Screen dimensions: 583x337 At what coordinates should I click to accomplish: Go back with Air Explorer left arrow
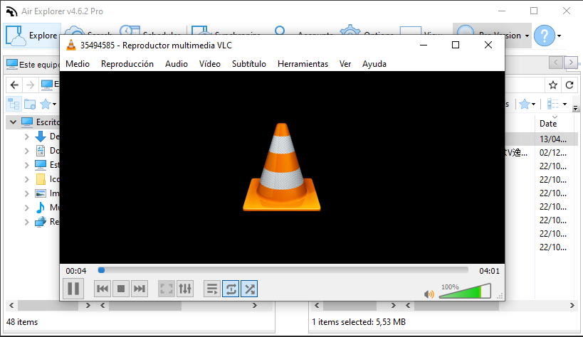click(14, 85)
